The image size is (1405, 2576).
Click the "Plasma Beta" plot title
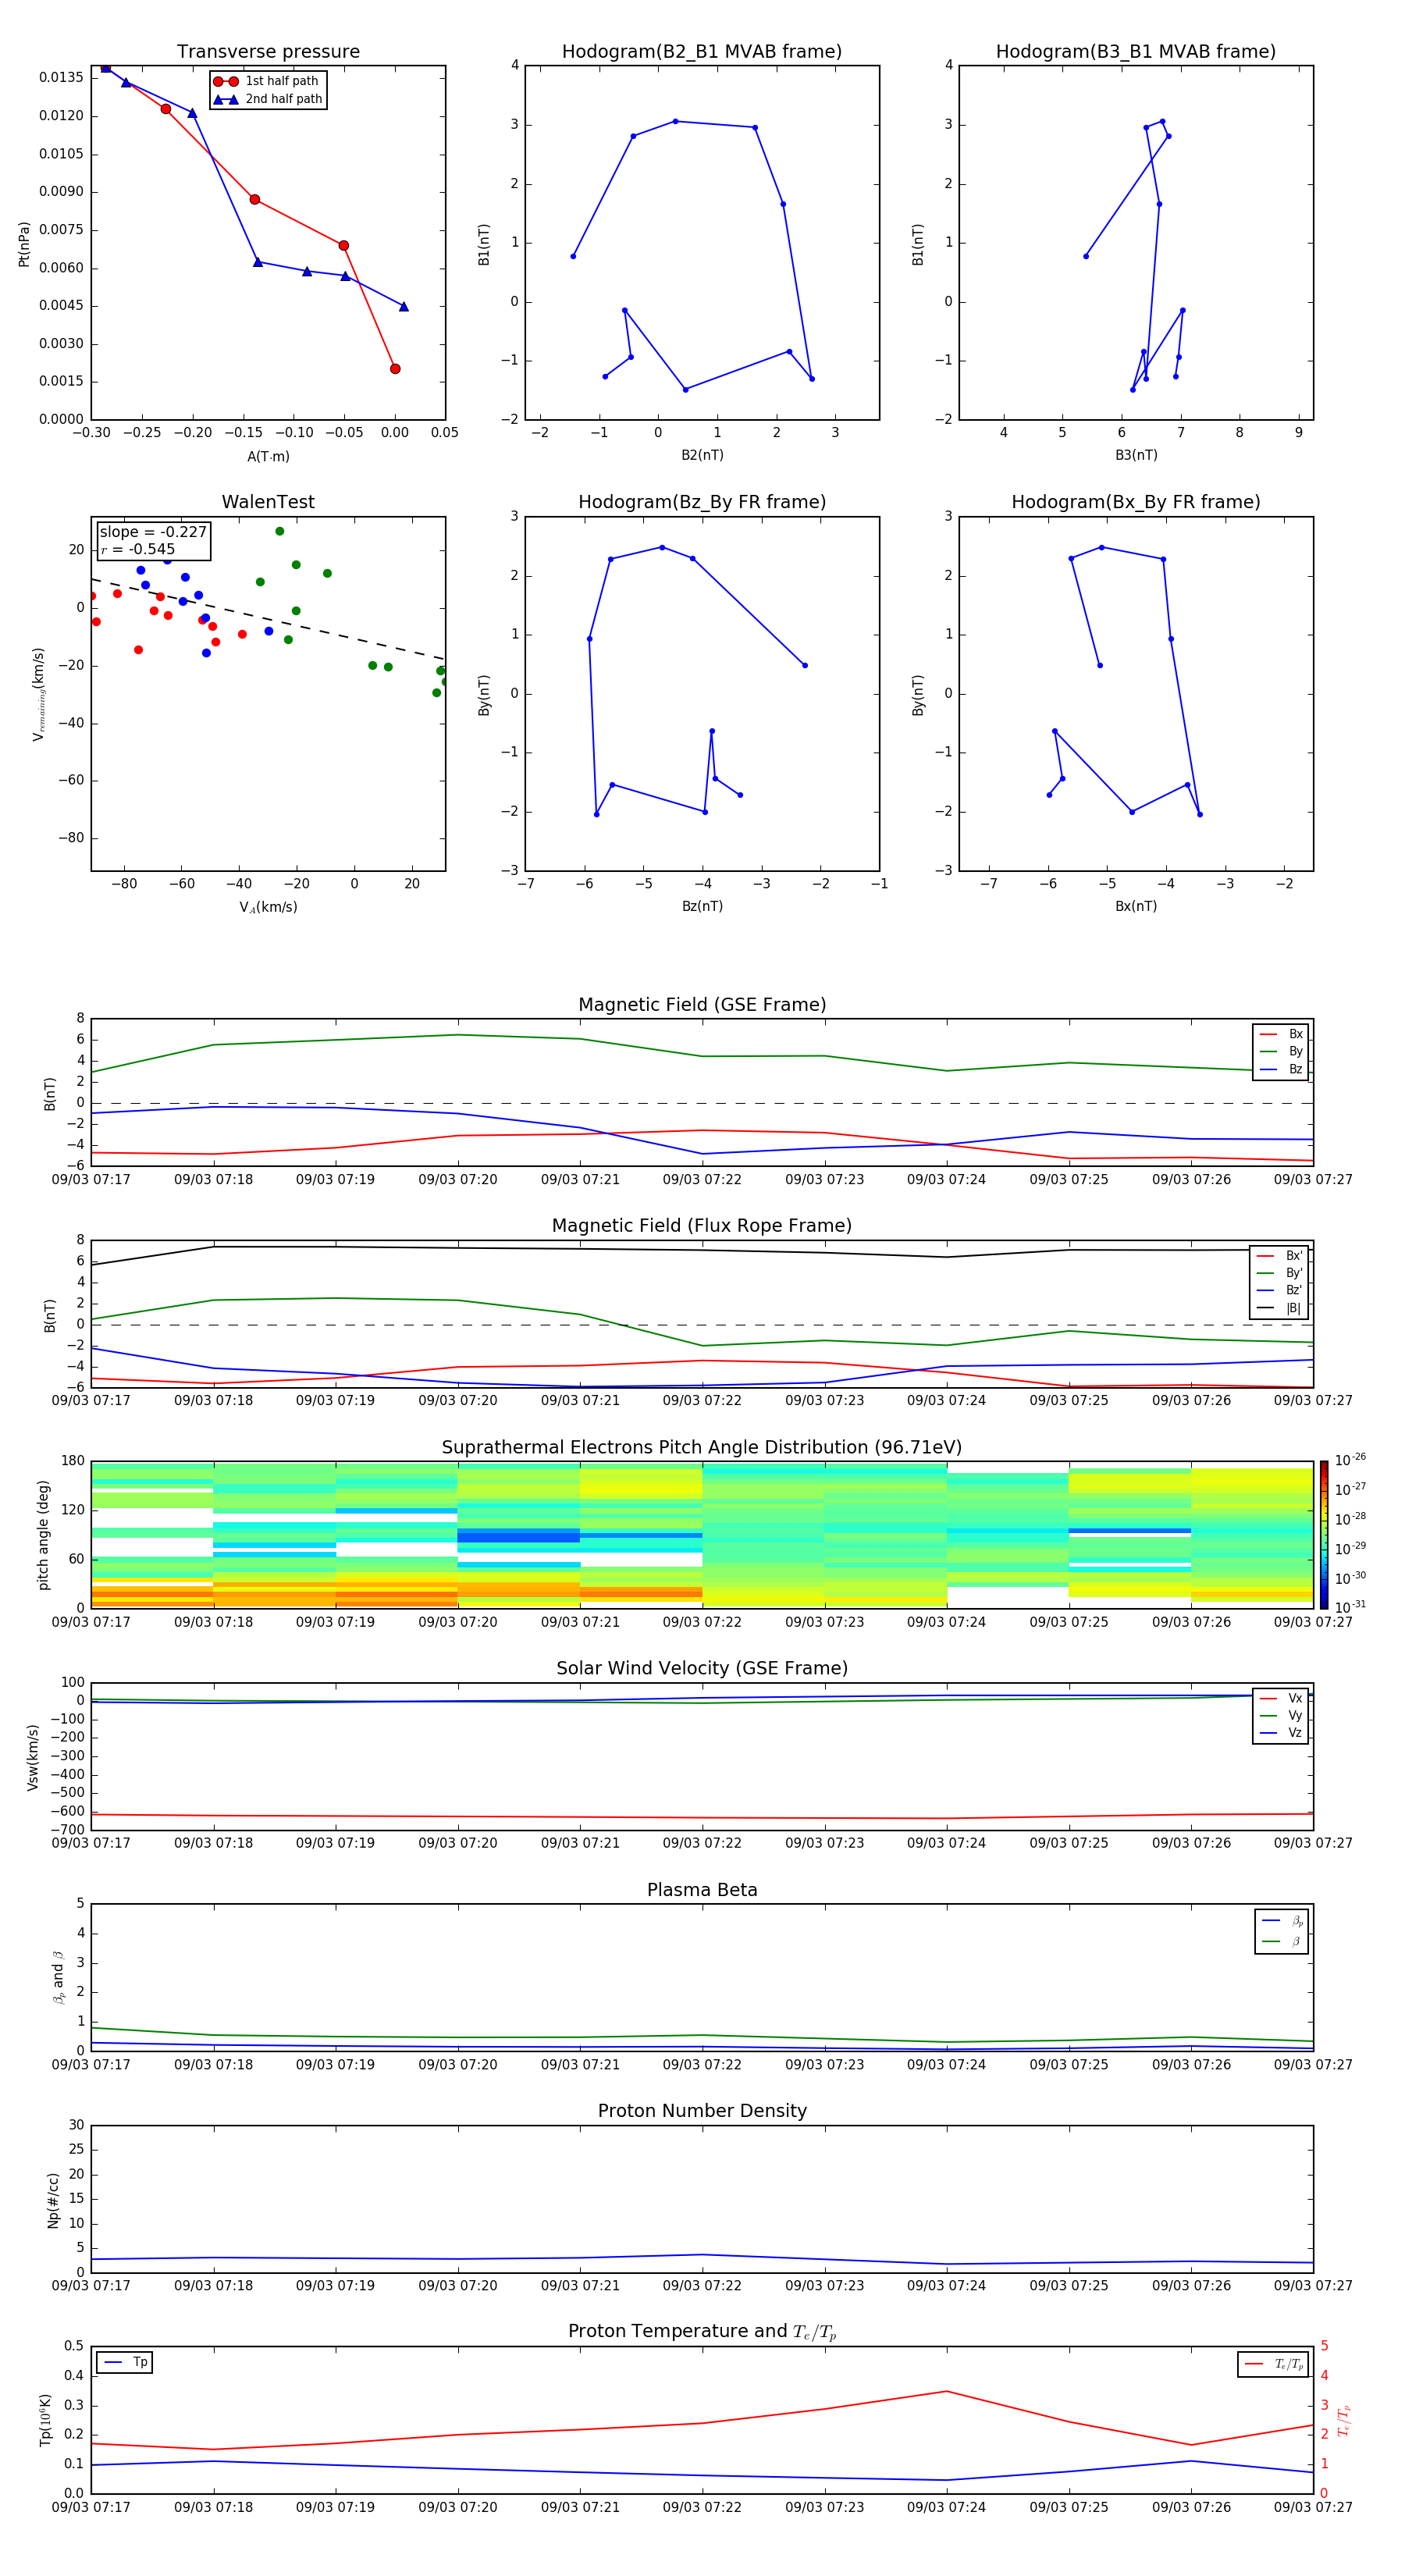pos(702,1890)
